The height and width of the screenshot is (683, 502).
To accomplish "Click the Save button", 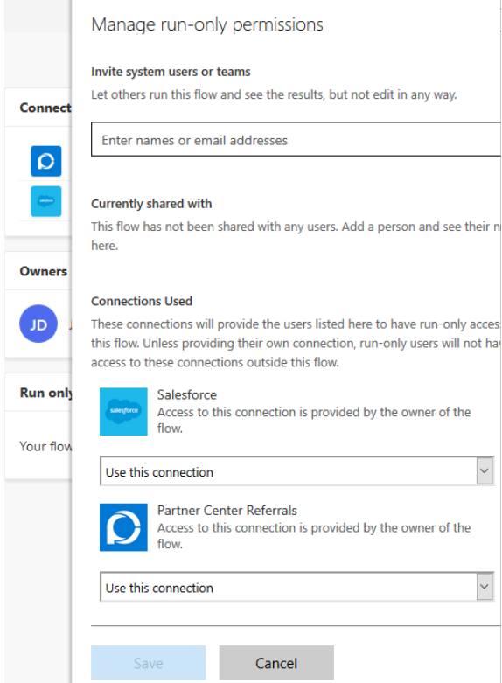I will pos(148,663).
